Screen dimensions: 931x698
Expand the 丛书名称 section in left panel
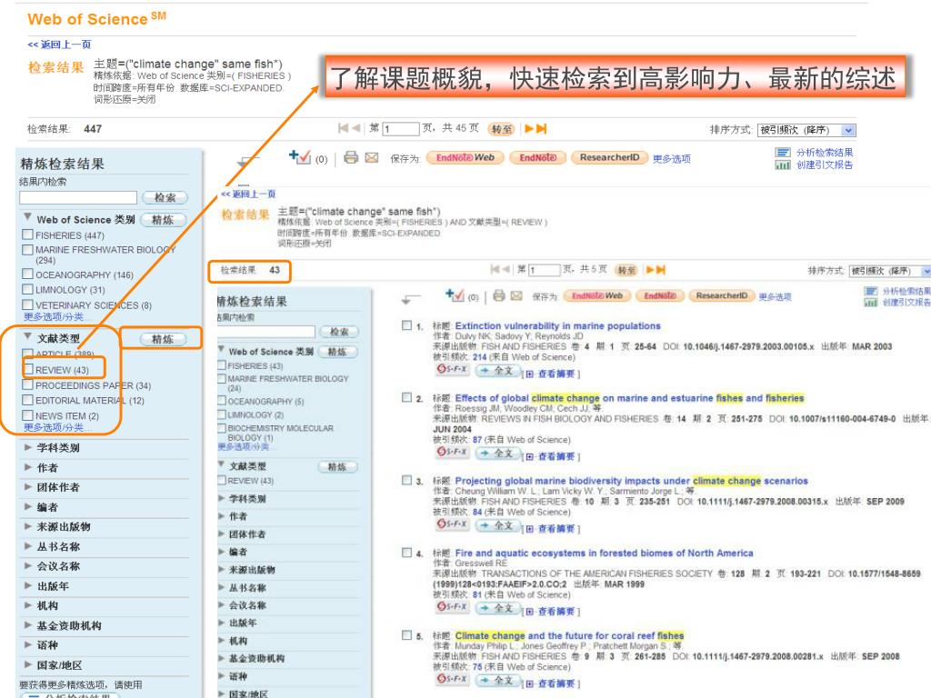28,546
